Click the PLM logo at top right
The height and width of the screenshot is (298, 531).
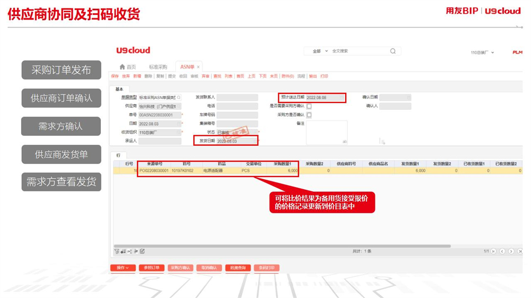click(517, 52)
